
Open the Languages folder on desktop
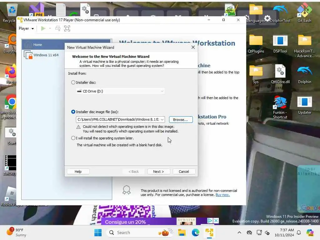pyautogui.click(x=256, y=13)
